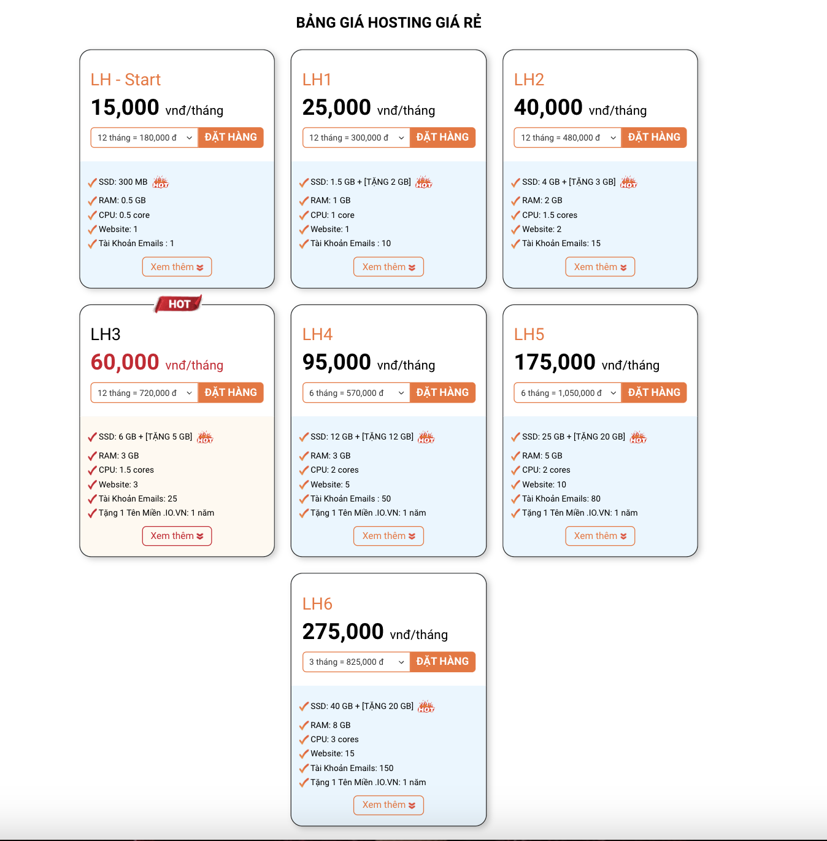This screenshot has width=827, height=841.
Task: Click ĐẶT HÀNG for the LH1 plan
Action: click(442, 137)
